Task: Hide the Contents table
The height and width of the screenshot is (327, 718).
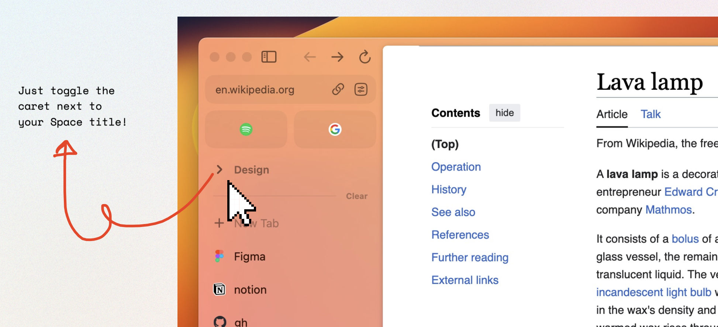Action: point(504,113)
